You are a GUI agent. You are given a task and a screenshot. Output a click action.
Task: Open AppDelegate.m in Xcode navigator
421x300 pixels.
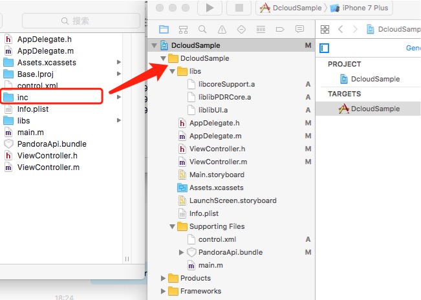[x=215, y=136]
